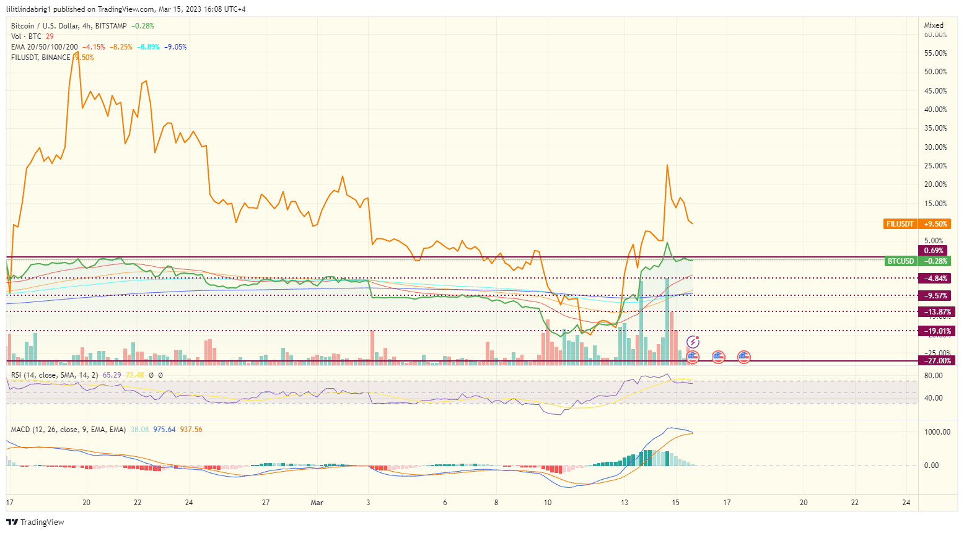Click the lightning bolt news event marker
The height and width of the screenshot is (533, 964).
coord(692,341)
